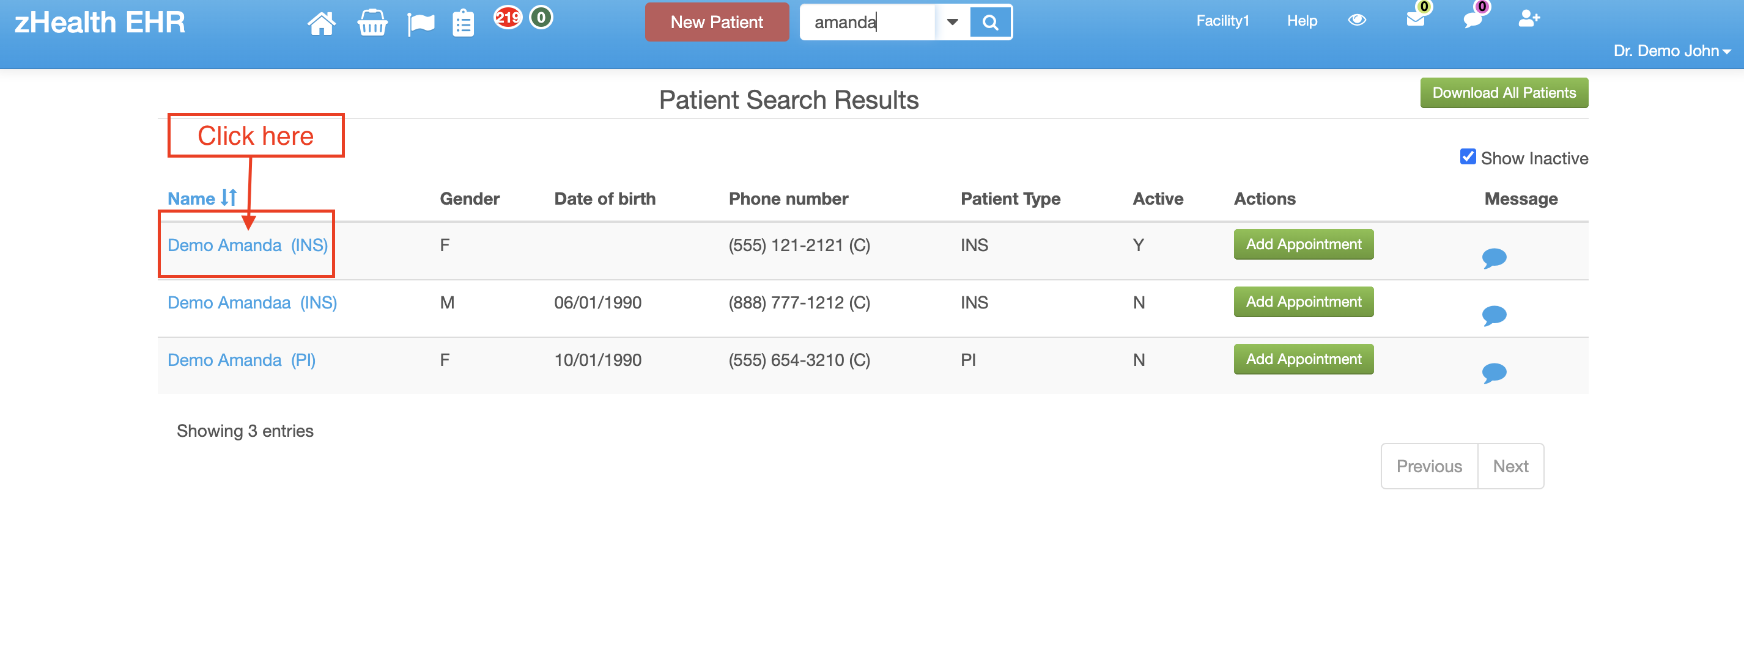Screen dimensions: 1744x661
Task: Open the Help menu
Action: [1301, 21]
